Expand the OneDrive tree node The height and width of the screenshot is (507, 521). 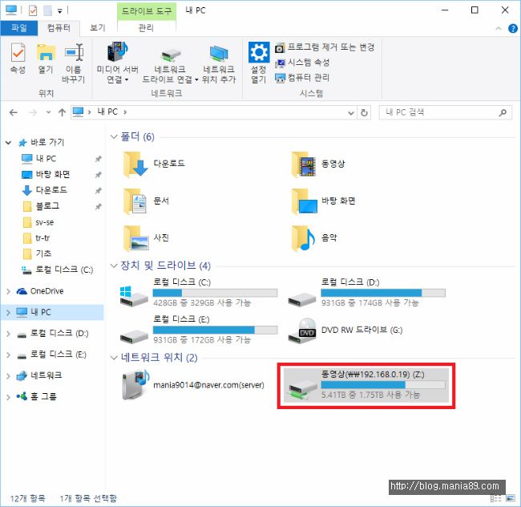8,291
